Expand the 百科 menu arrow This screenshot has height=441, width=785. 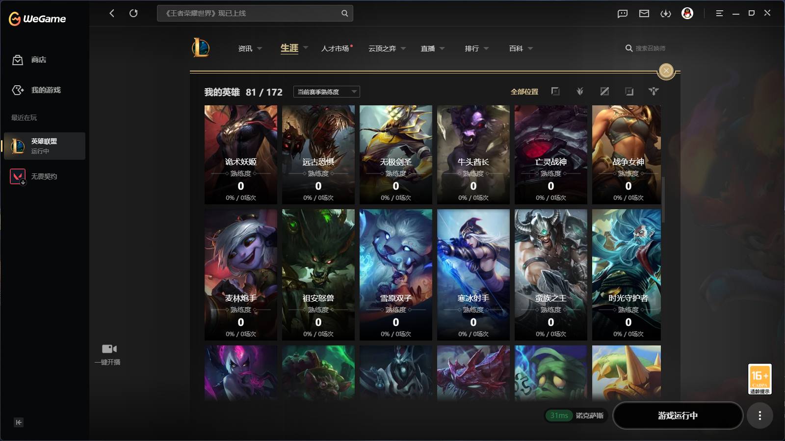pyautogui.click(x=530, y=49)
